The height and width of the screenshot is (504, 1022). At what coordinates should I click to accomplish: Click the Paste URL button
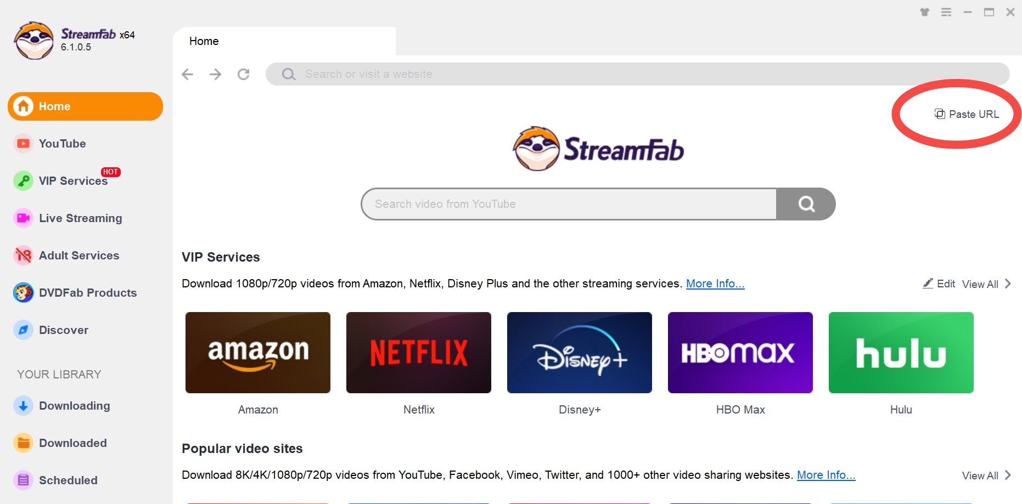(967, 114)
